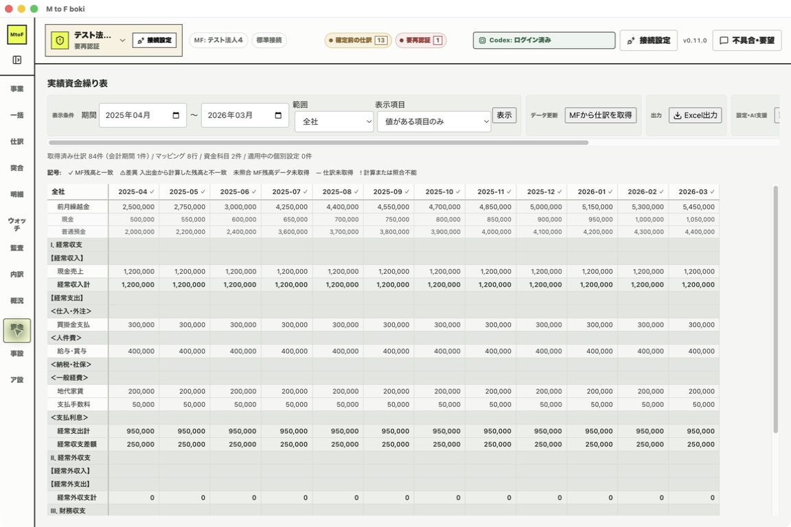
Task: Click the speech bubble icon on 不具合・要望
Action: [x=724, y=40]
